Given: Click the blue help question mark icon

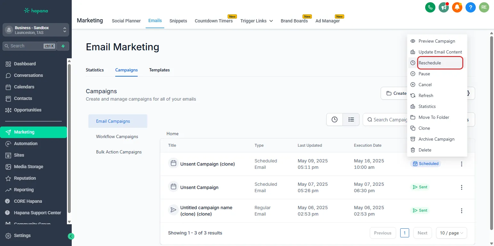Looking at the screenshot, I should coord(470,7).
